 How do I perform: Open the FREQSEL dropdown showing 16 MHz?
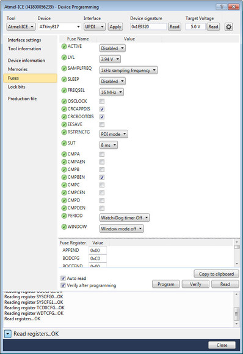coord(112,92)
